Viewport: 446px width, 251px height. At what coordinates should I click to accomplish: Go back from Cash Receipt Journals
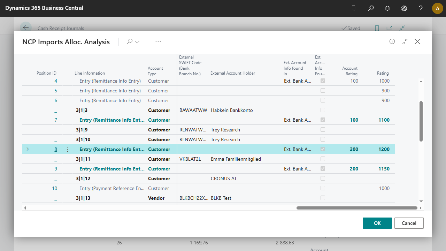point(25,28)
